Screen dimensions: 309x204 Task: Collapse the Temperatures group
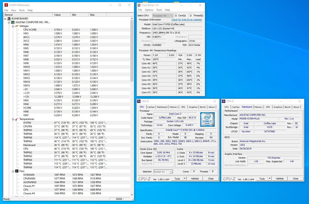13,119
